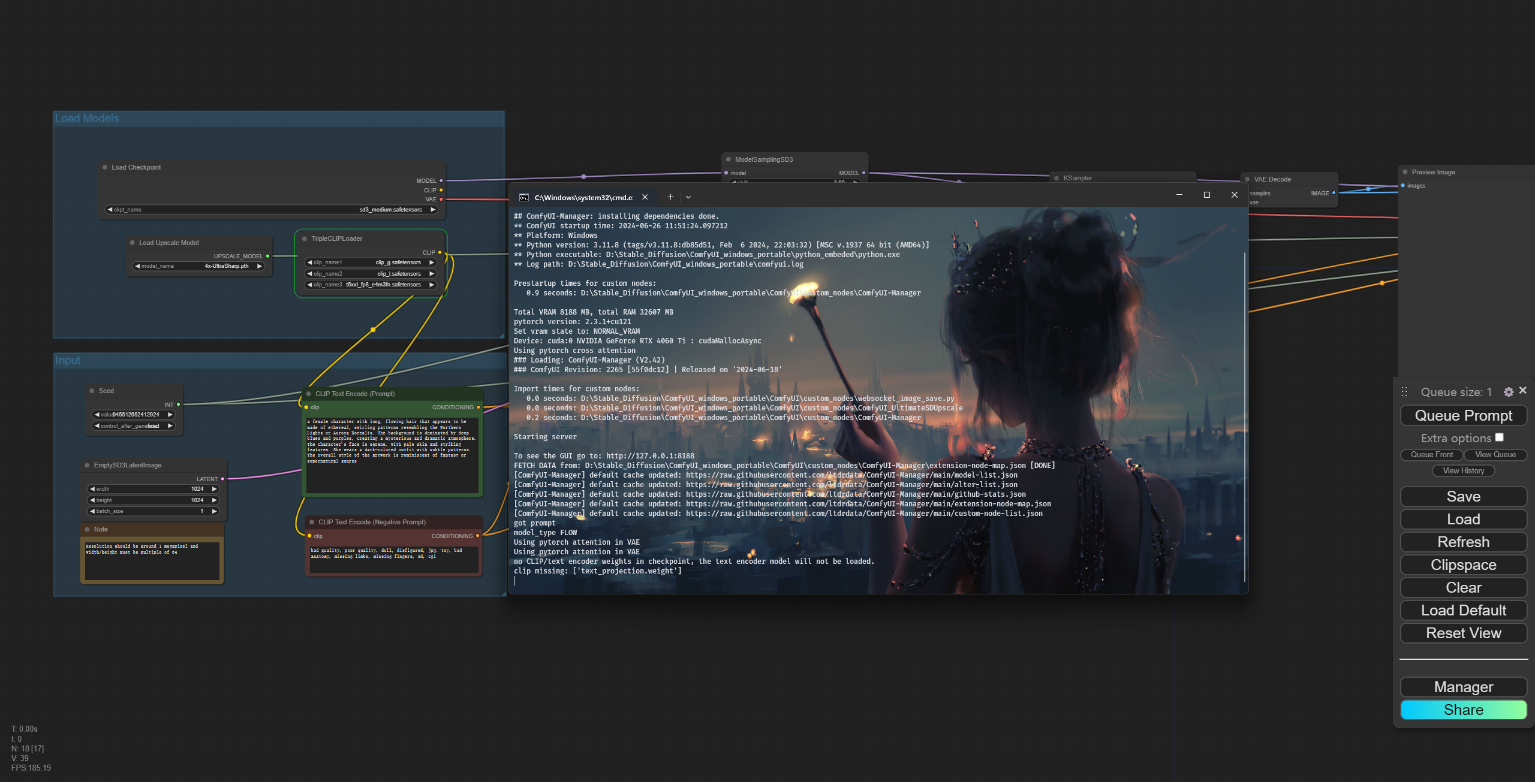Click the Queue Prompt button

(x=1463, y=415)
